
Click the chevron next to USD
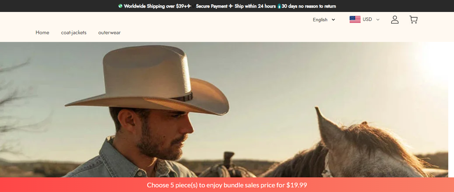(378, 20)
